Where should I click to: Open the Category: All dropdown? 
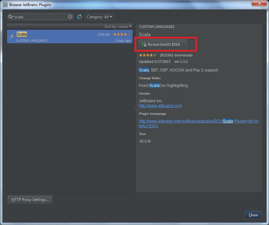pos(99,17)
